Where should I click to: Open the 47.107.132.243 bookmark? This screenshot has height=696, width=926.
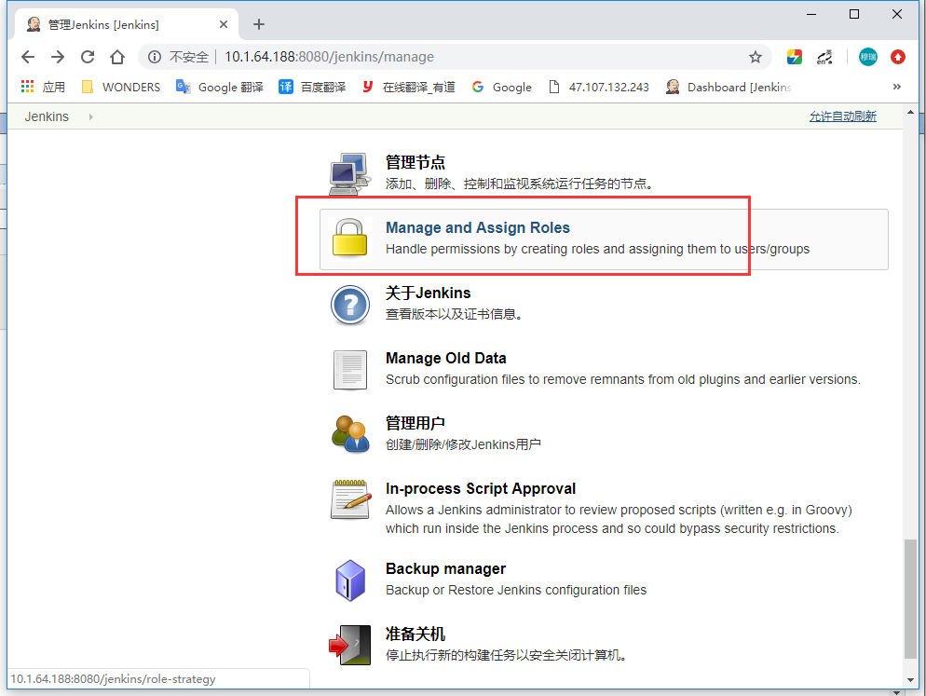pos(599,87)
